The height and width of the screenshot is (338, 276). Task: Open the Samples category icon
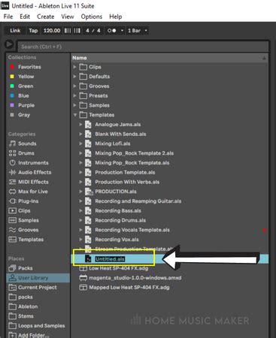12,220
